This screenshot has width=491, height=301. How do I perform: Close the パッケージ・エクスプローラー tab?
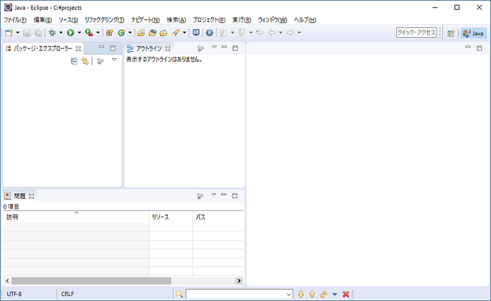pyautogui.click(x=78, y=49)
